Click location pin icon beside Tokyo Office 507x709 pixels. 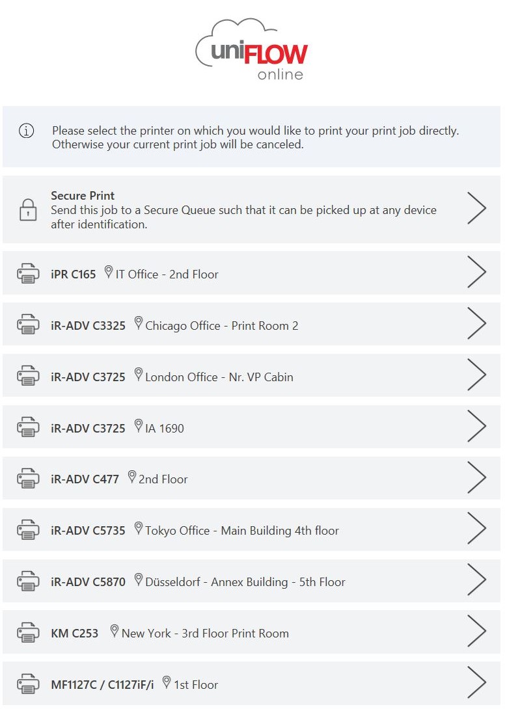pos(139,528)
